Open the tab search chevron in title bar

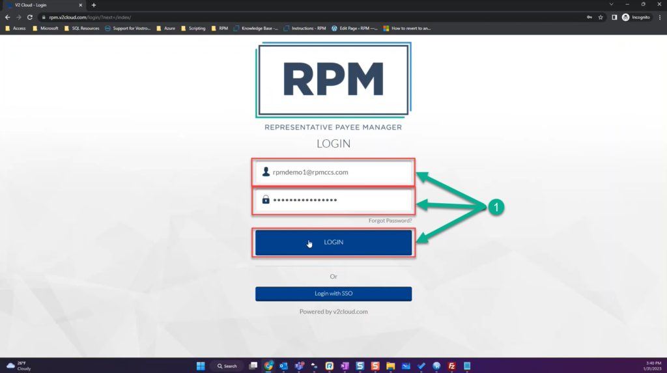[611, 5]
